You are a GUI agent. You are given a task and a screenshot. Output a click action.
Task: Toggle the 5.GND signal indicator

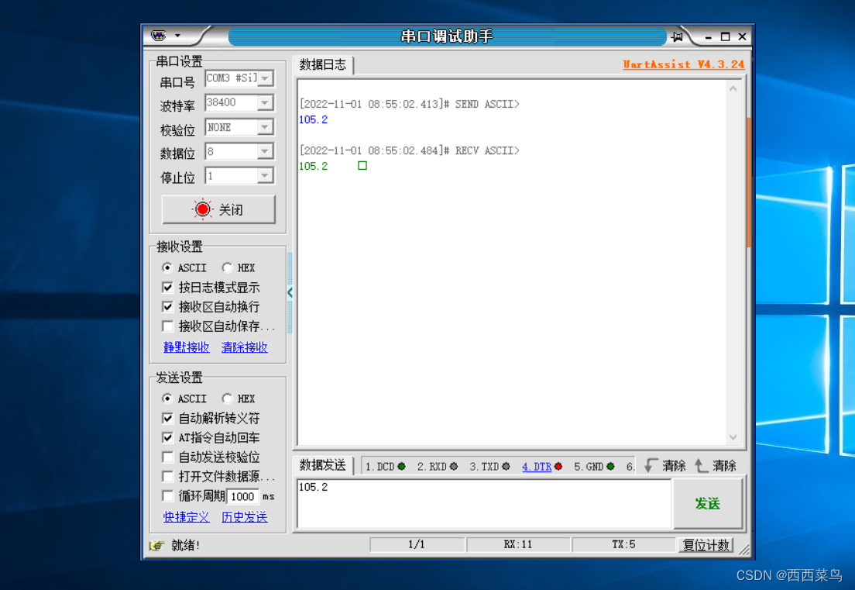(x=611, y=467)
